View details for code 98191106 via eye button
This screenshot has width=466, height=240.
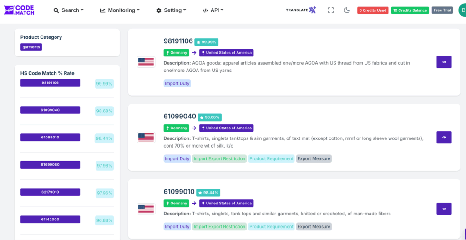(444, 62)
